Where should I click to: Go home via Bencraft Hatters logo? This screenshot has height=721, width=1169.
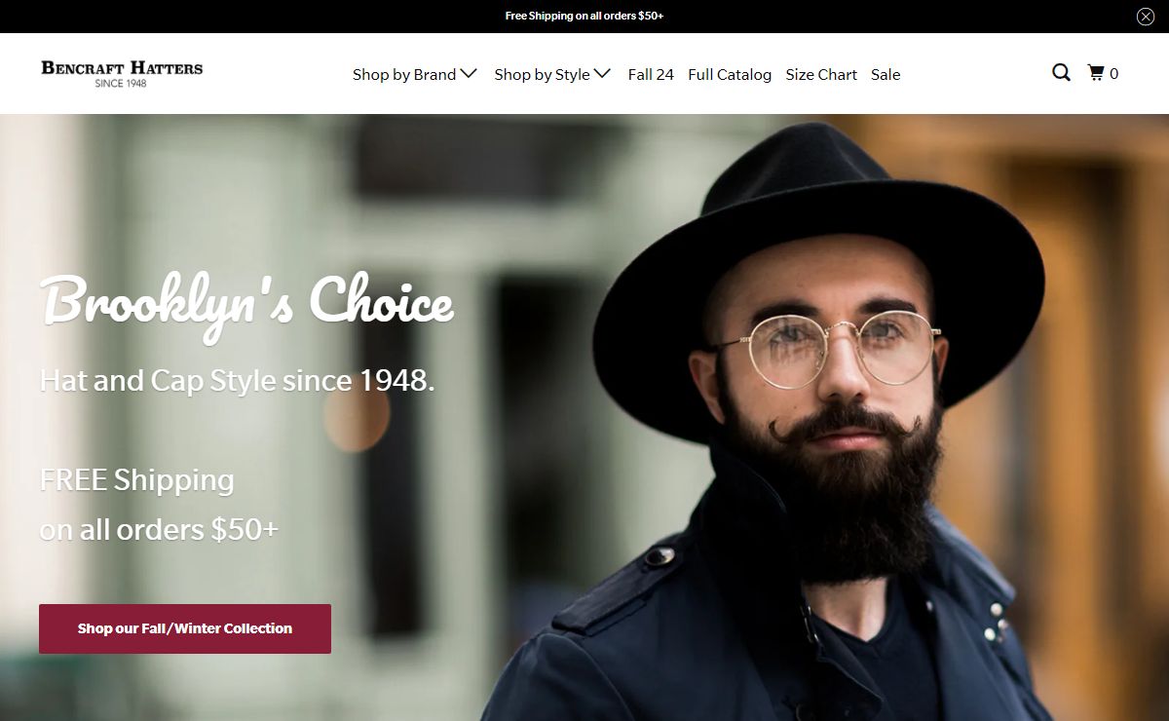[122, 73]
